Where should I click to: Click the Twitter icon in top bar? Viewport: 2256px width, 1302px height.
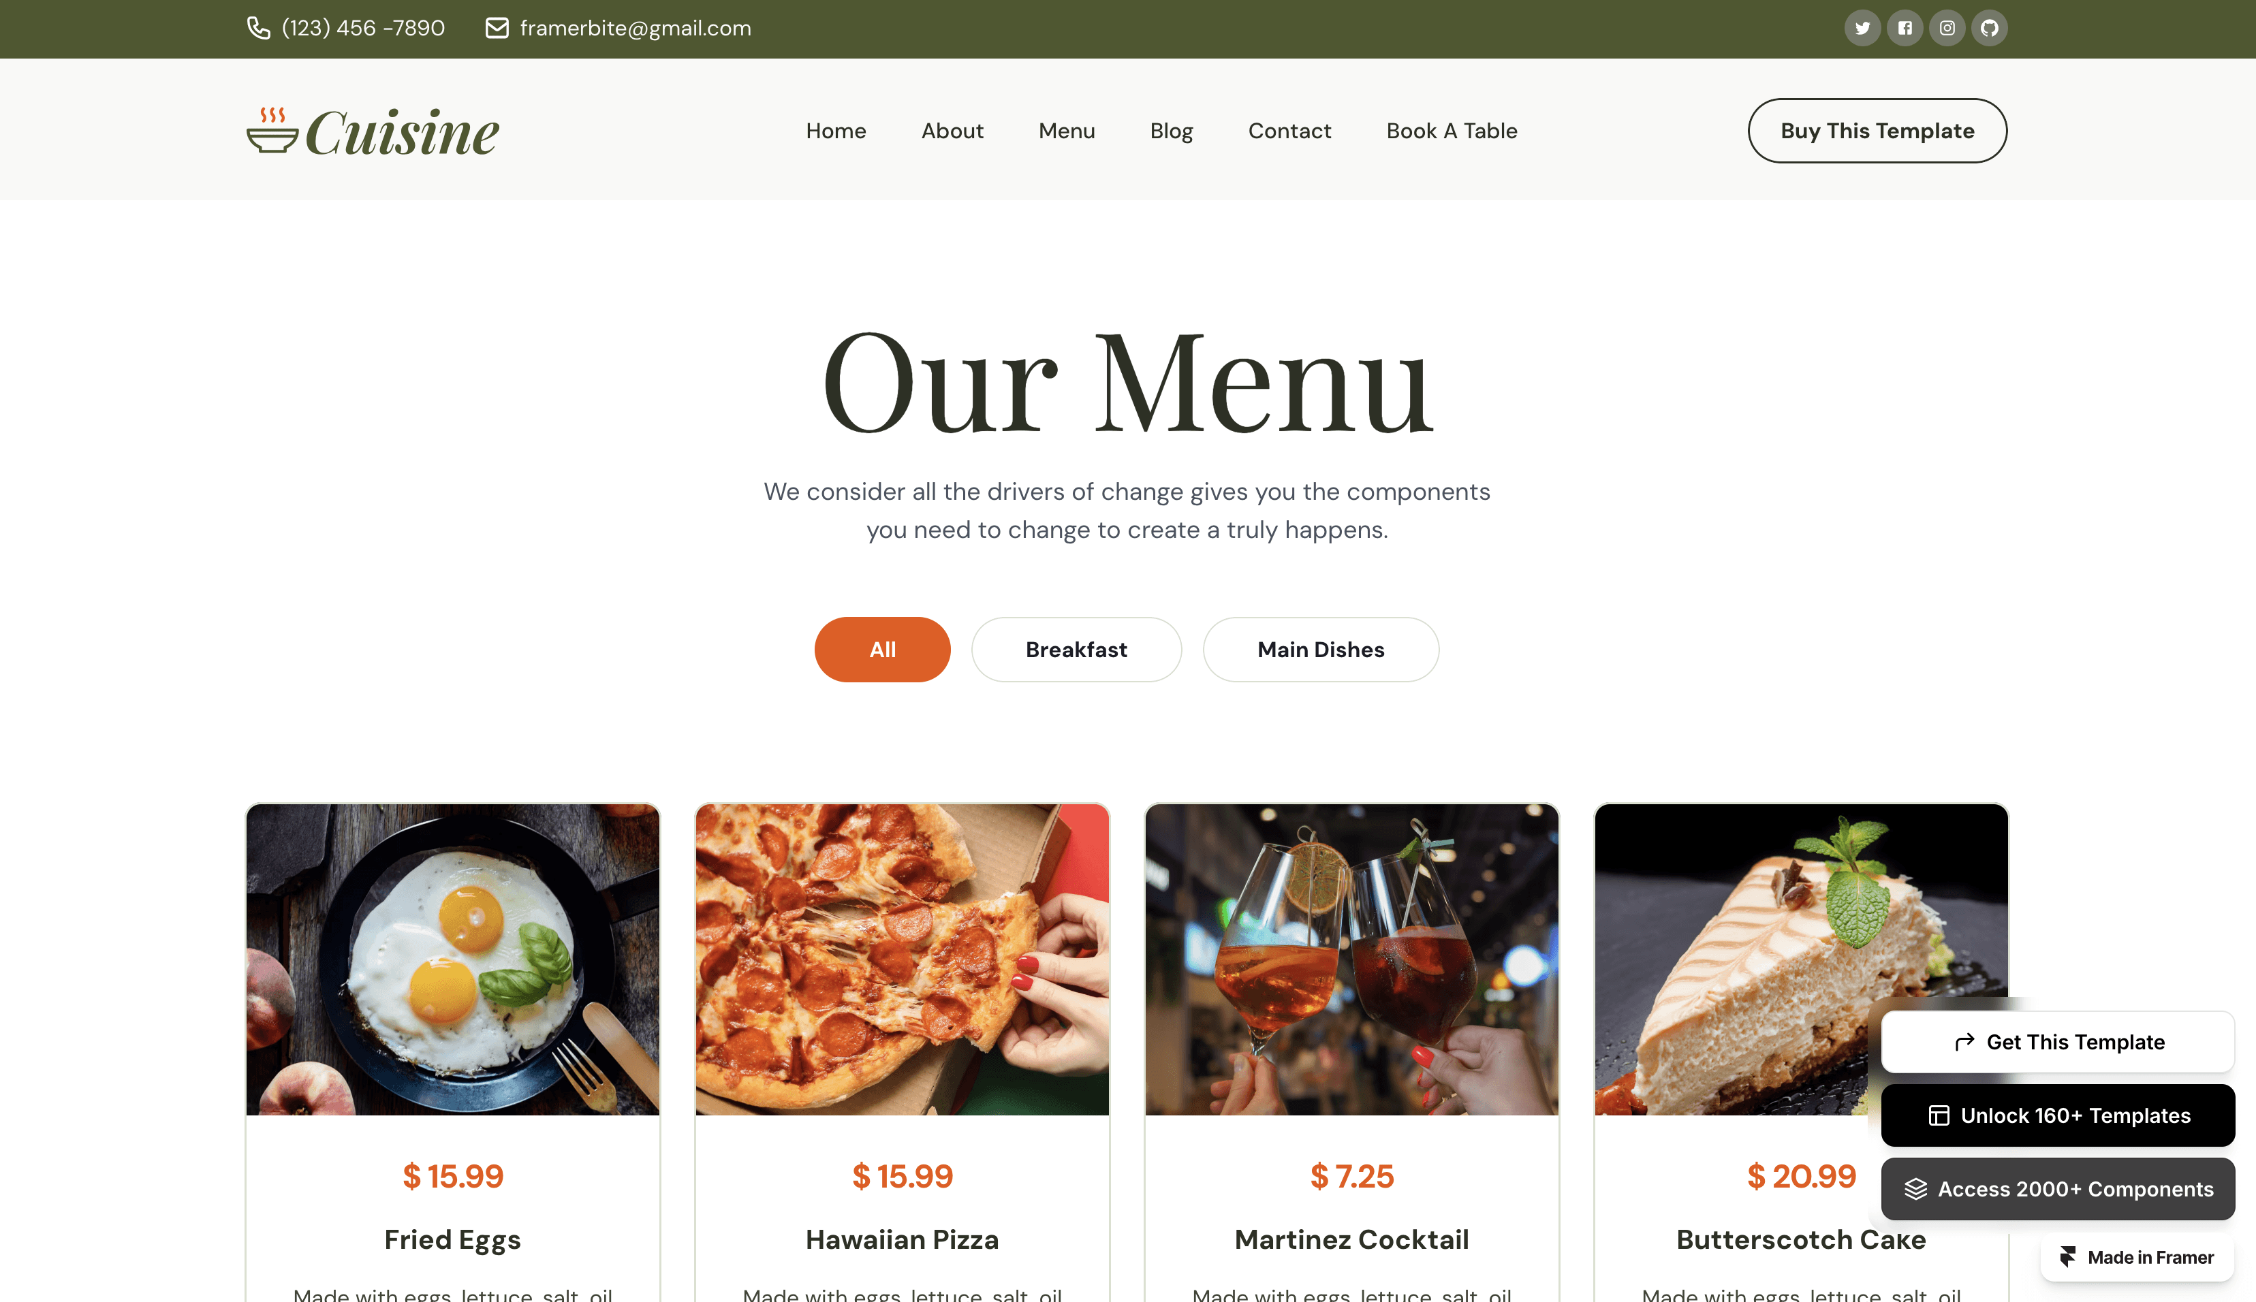1862,28
